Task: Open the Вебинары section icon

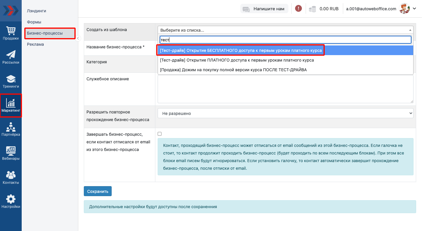Action: [11, 153]
